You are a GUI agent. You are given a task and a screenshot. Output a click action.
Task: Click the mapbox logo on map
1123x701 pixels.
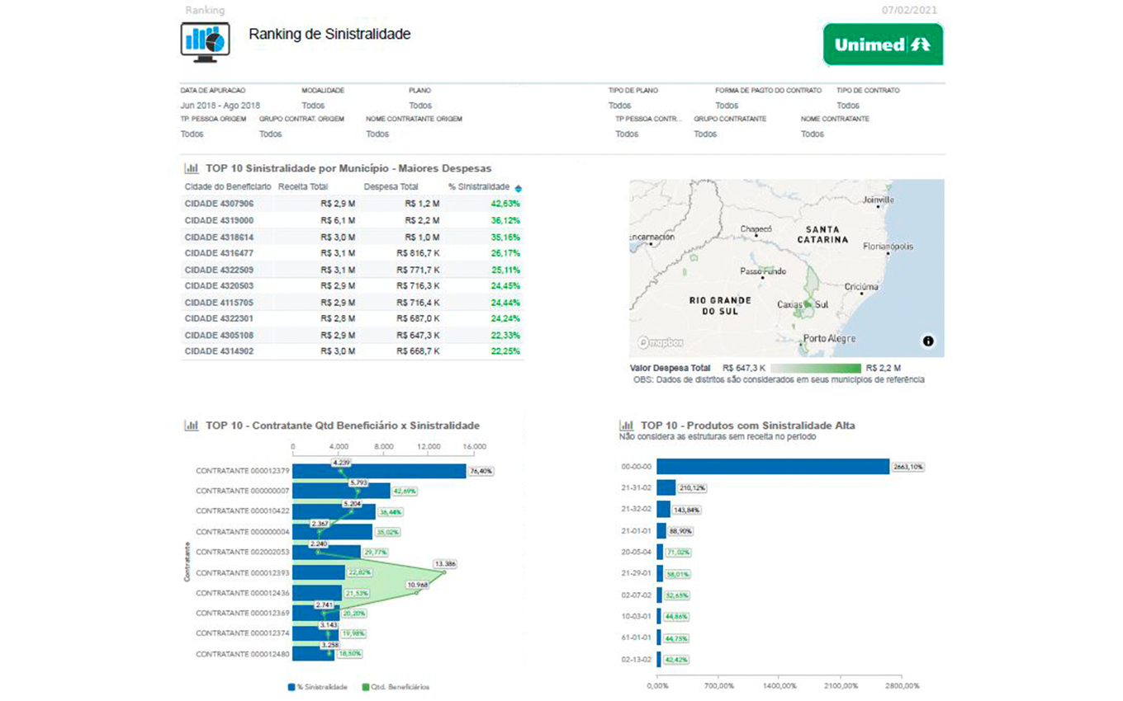pos(658,341)
